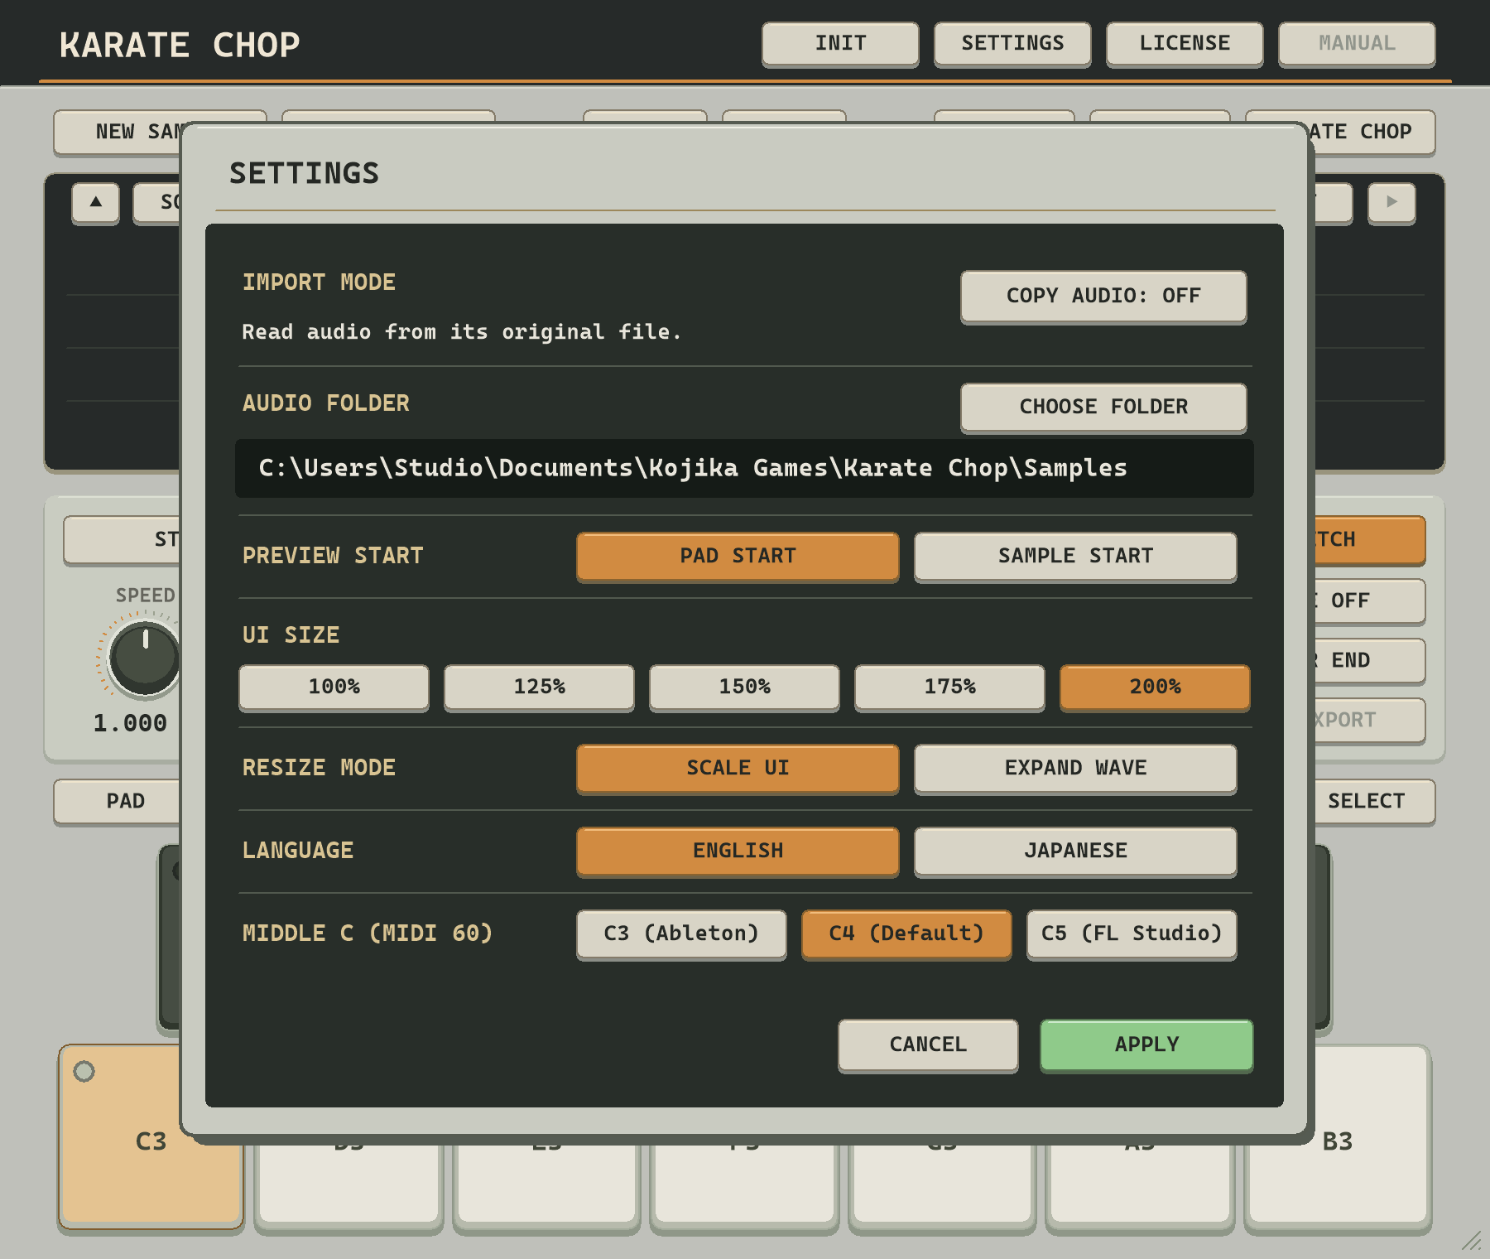Click the PAD button in main window
The width and height of the screenshot is (1490, 1259).
[x=118, y=802]
